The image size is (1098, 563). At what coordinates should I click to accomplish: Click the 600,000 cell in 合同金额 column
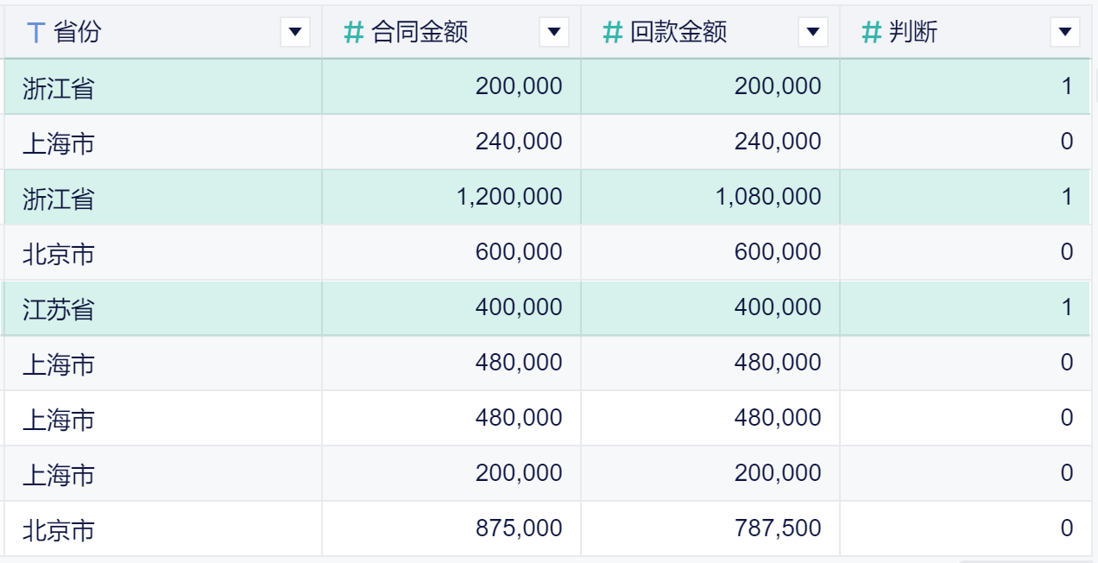[519, 252]
